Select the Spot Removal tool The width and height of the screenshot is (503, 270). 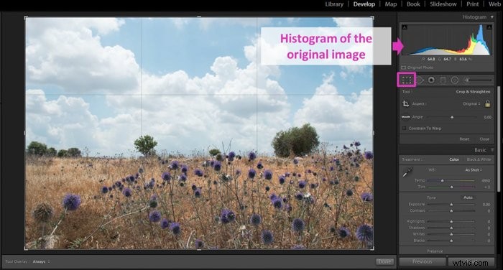click(x=419, y=80)
